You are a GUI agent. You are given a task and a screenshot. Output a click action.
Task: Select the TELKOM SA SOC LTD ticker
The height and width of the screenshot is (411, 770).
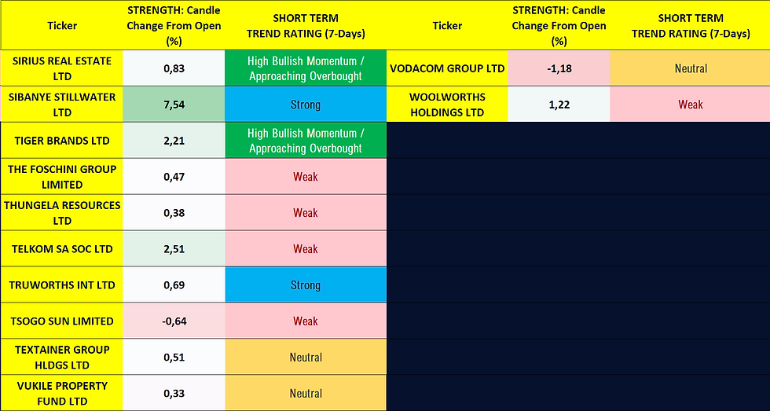(62, 249)
